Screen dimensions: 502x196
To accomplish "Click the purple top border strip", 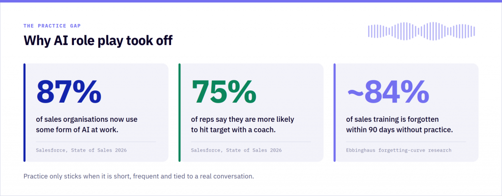I will point(251,1).
